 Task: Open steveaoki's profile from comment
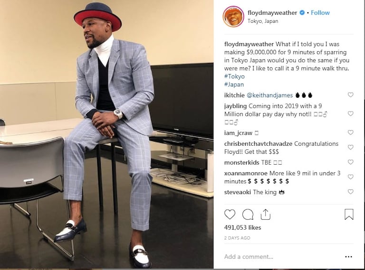(238, 192)
